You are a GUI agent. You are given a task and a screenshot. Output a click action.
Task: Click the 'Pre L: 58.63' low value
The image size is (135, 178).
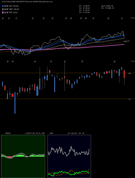(x=84, y=10)
